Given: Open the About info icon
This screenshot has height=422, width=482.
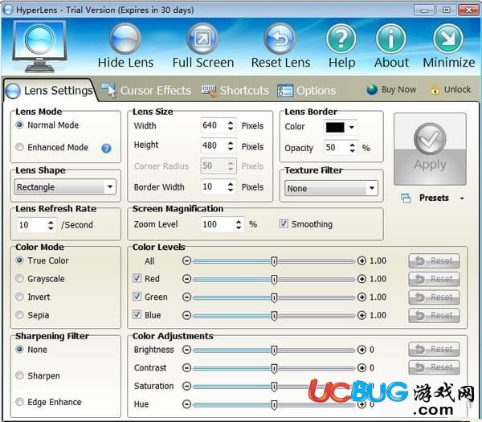Looking at the screenshot, I should tap(391, 39).
